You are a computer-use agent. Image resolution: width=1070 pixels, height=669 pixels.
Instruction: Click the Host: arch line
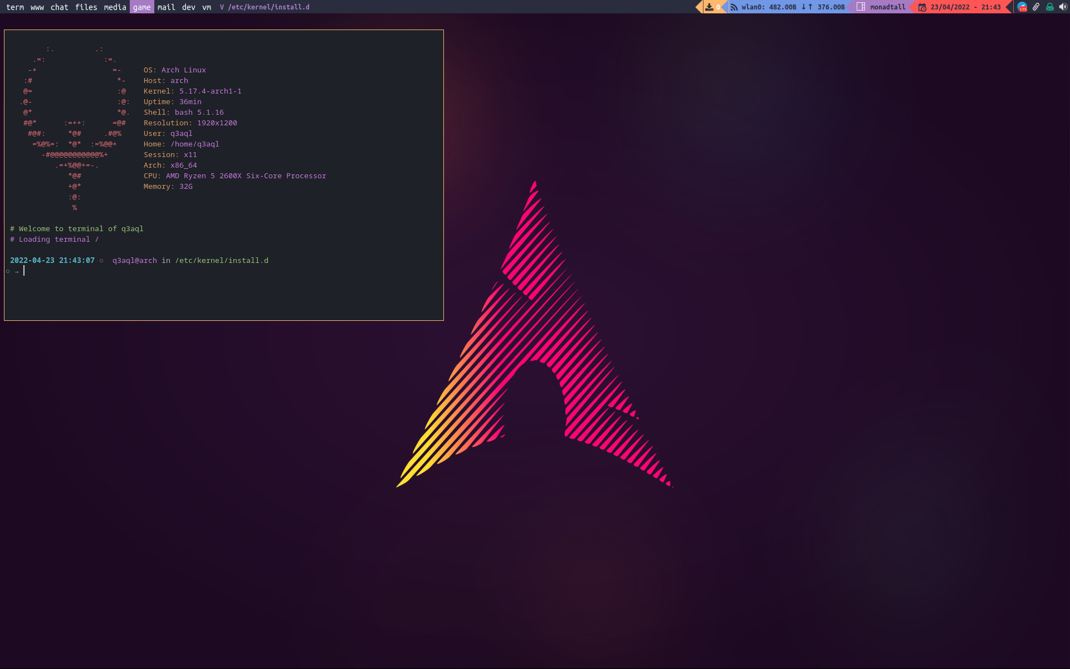[166, 81]
